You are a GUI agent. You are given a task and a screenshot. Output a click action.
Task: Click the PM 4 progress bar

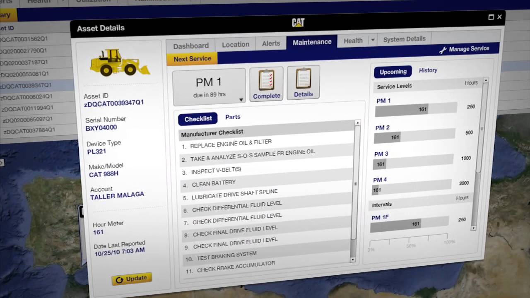[412, 188]
